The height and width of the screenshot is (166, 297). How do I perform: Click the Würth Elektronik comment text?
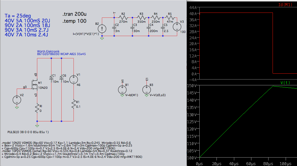48,51
